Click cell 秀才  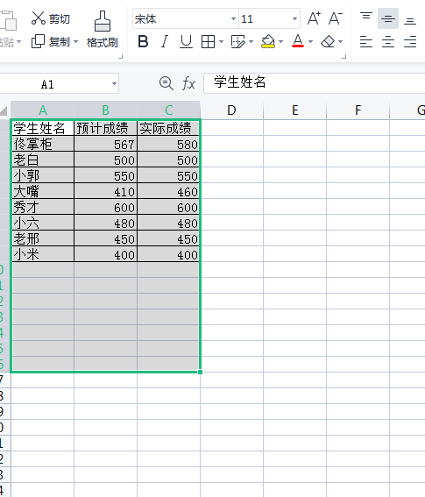pos(42,207)
